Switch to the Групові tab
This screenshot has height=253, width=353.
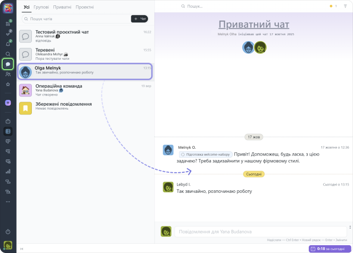tap(41, 7)
